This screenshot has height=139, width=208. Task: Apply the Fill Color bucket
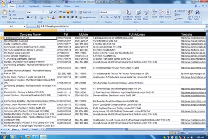(48, 17)
